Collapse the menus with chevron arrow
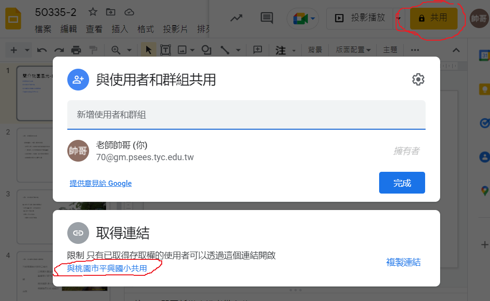The image size is (490, 301). point(456,50)
